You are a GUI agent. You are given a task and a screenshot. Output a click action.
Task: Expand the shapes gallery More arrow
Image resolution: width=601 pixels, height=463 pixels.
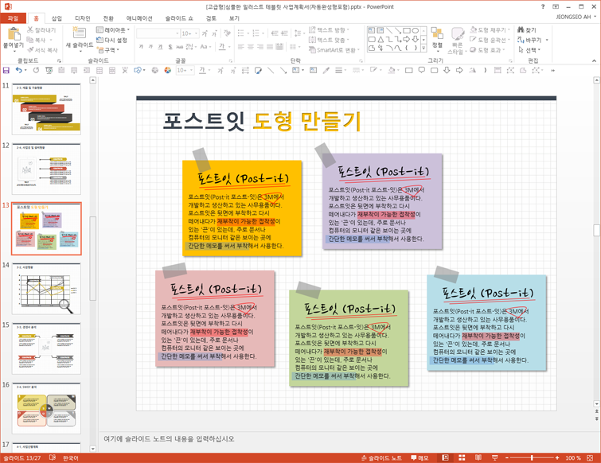click(x=423, y=48)
